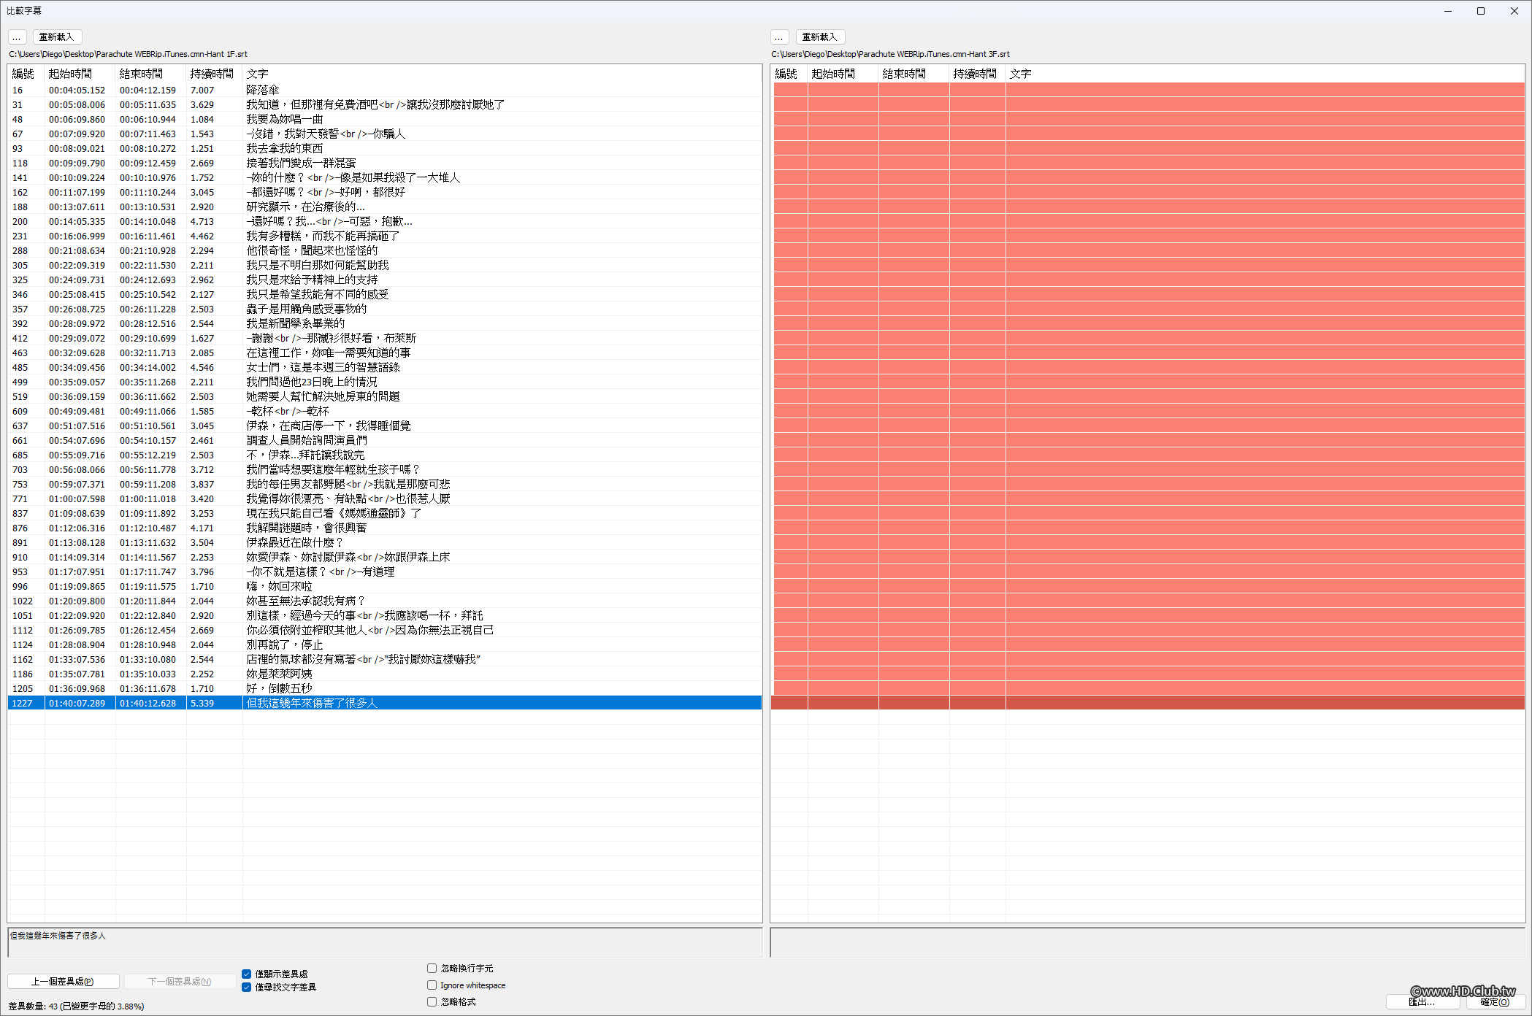Toggle 僅顯示差異處 checkbox

coord(247,974)
